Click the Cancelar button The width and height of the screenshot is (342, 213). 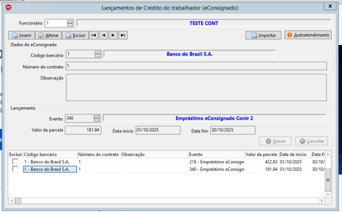[312, 141]
